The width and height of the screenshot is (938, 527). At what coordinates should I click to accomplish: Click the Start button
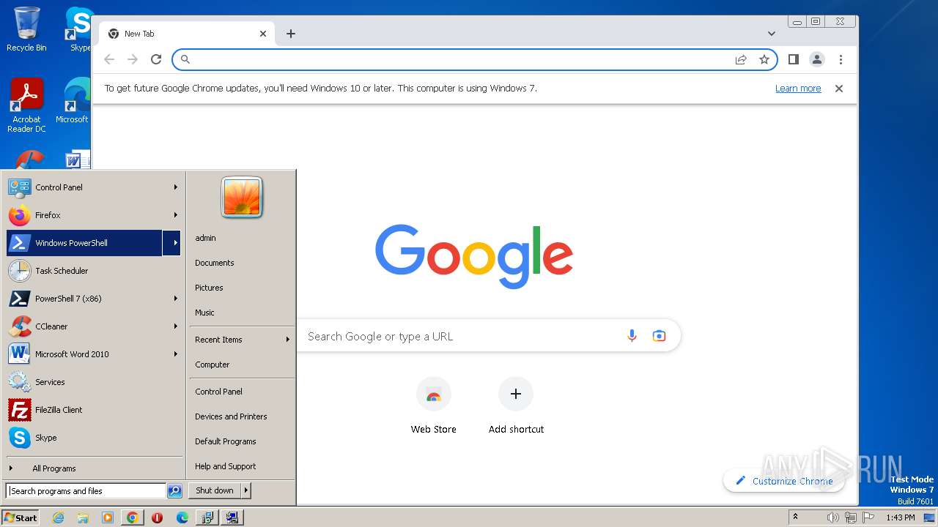click(21, 517)
